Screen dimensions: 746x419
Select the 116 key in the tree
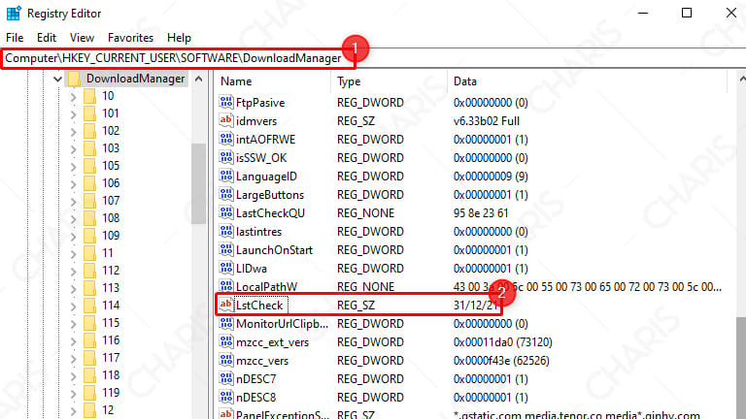[111, 340]
